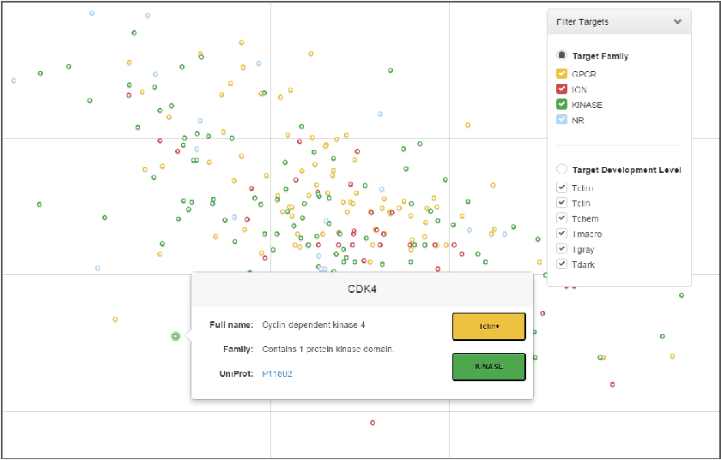Toggle the green KINASE family checkbox

[x=561, y=105]
